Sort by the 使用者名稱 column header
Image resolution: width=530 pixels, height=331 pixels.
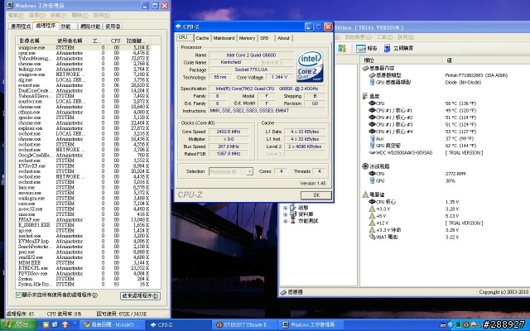point(71,41)
